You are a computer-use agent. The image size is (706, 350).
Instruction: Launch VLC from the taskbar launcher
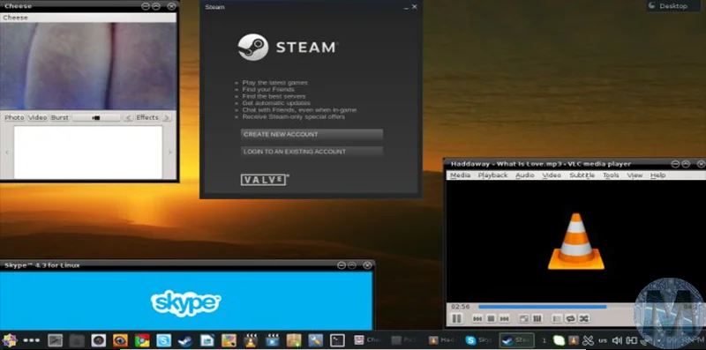(251, 340)
